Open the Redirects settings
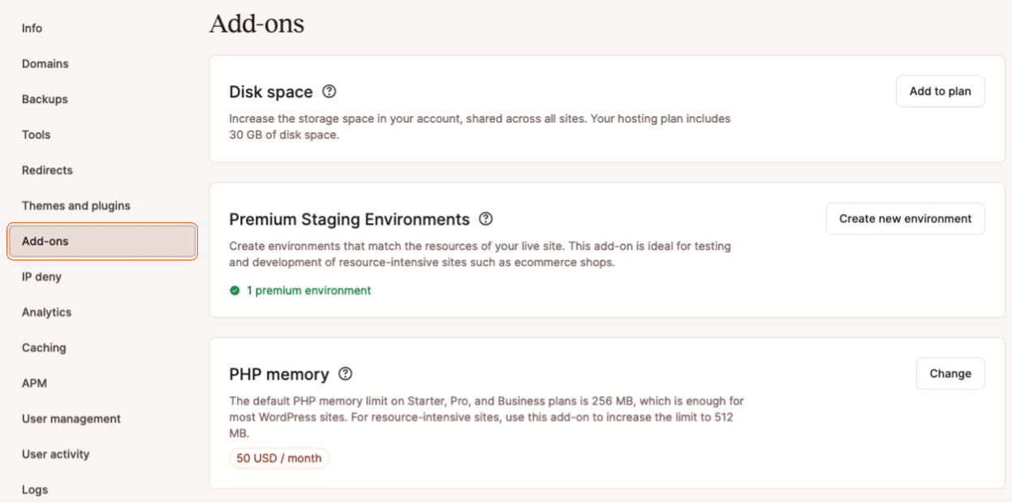1012x503 pixels. pyautogui.click(x=47, y=170)
